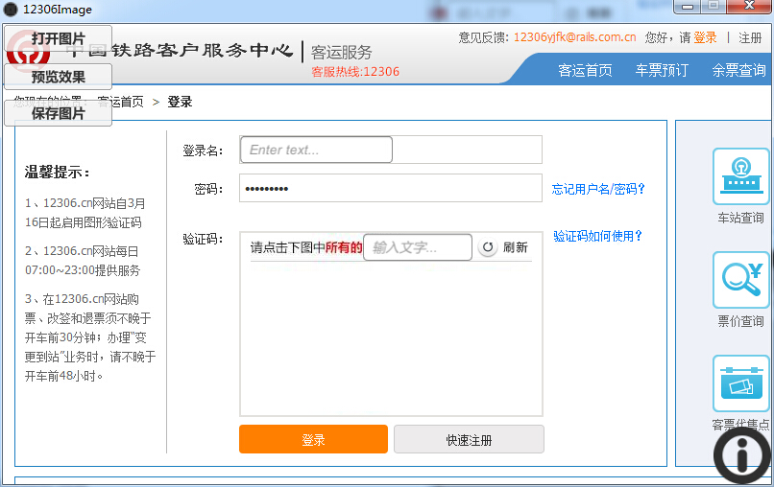774x487 pixels.
Task: Open the 客运首页 navigation tab
Action: [585, 71]
